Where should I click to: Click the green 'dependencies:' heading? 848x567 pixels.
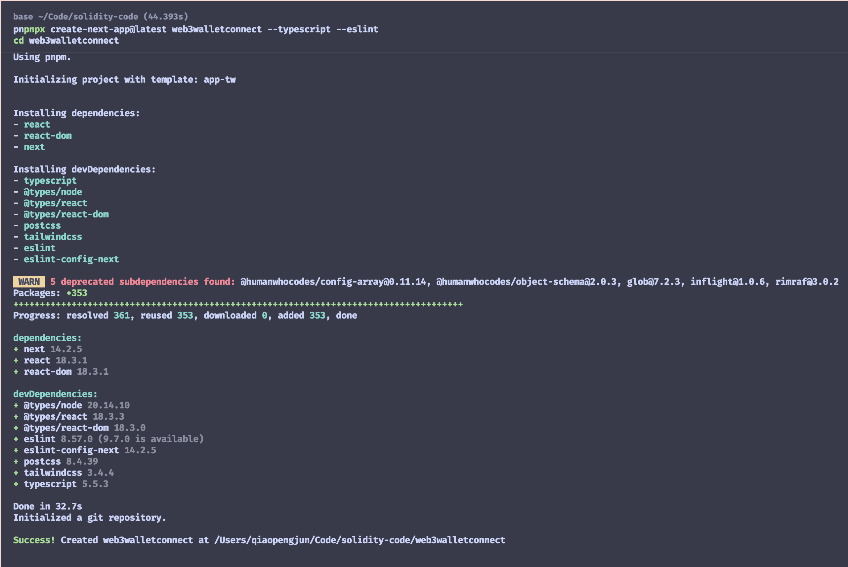pyautogui.click(x=47, y=338)
